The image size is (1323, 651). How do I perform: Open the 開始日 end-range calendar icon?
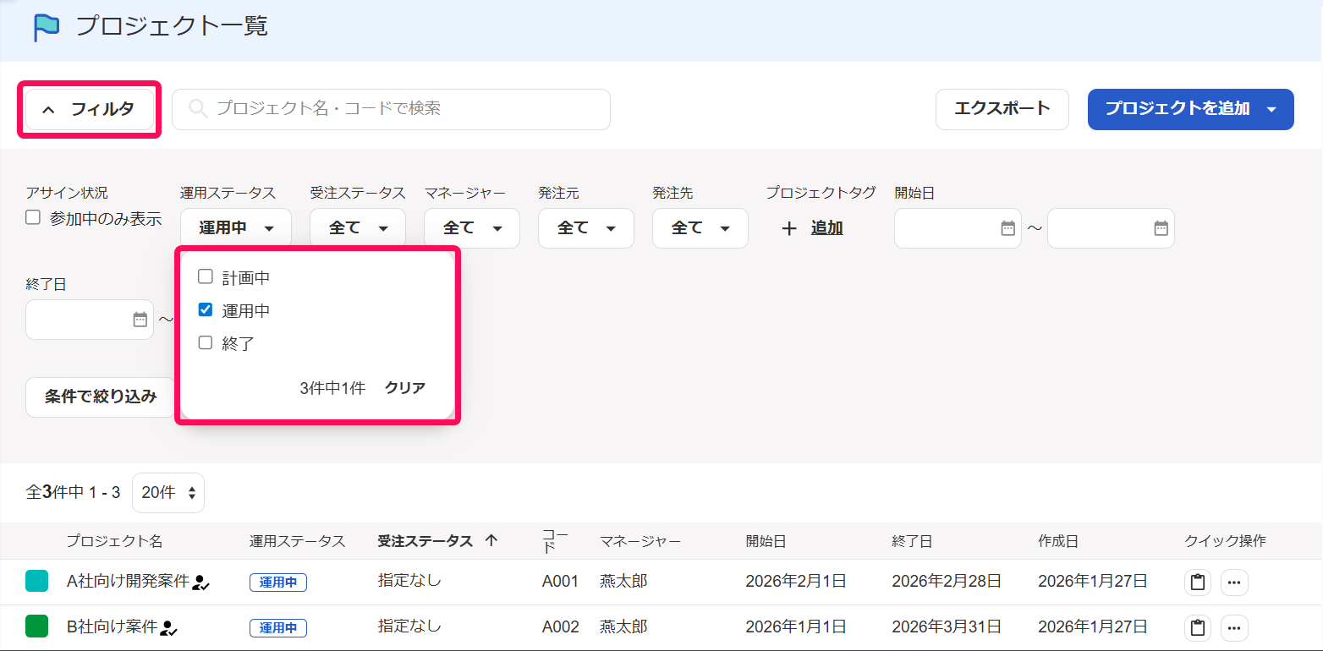pyautogui.click(x=1161, y=227)
